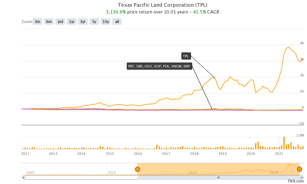Click the tallest 2021 volume bar

pyautogui.click(x=284, y=143)
